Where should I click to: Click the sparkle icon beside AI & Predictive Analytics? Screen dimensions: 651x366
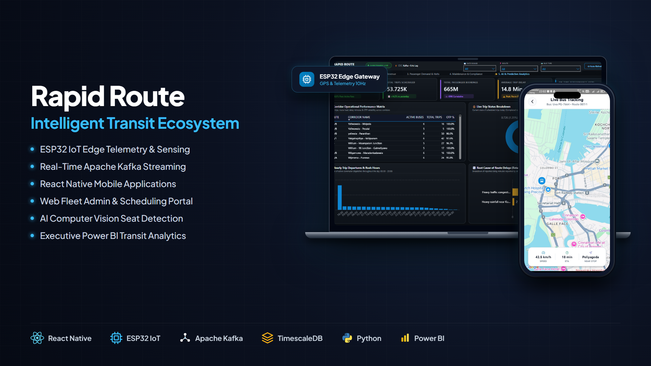point(496,74)
